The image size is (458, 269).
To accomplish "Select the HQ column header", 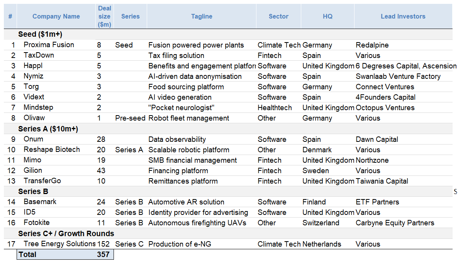I will [327, 16].
